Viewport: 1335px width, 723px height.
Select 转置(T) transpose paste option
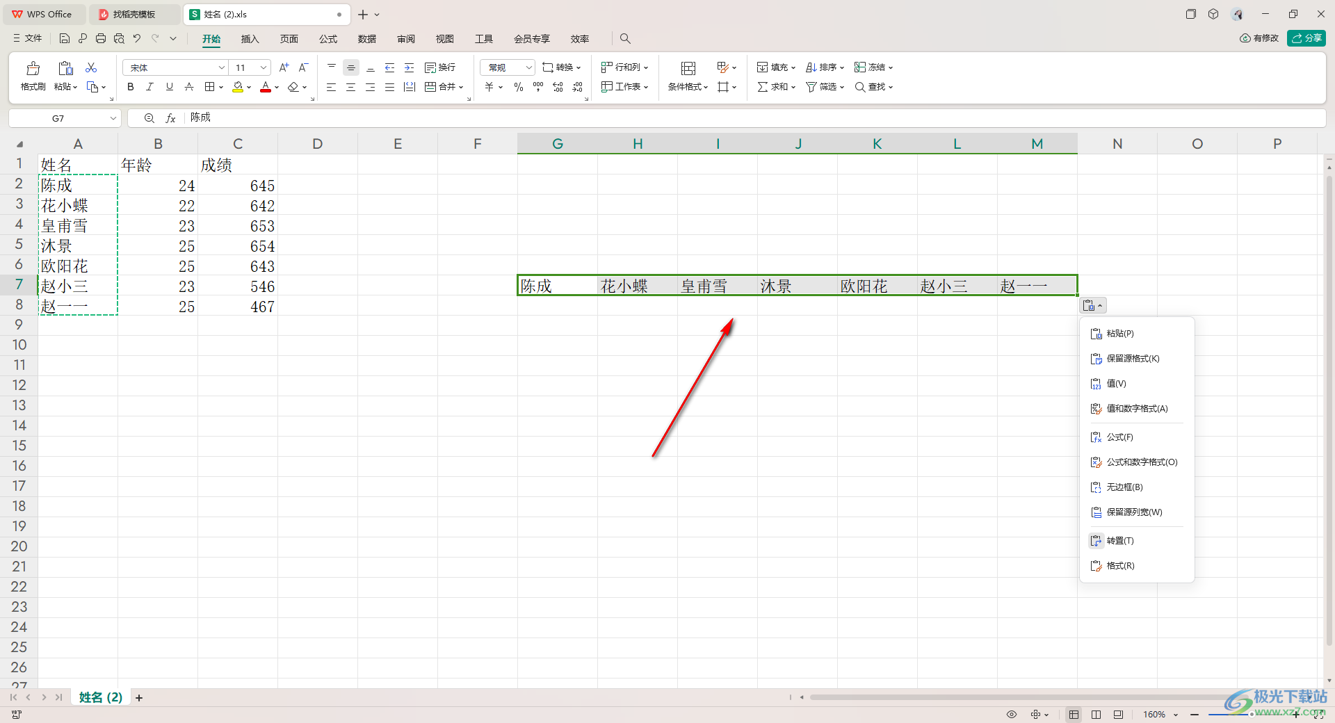1137,541
